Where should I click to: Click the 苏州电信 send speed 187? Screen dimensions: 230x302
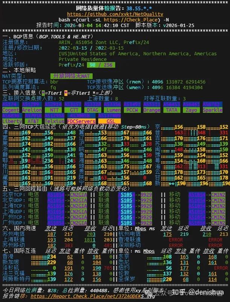(52, 234)
